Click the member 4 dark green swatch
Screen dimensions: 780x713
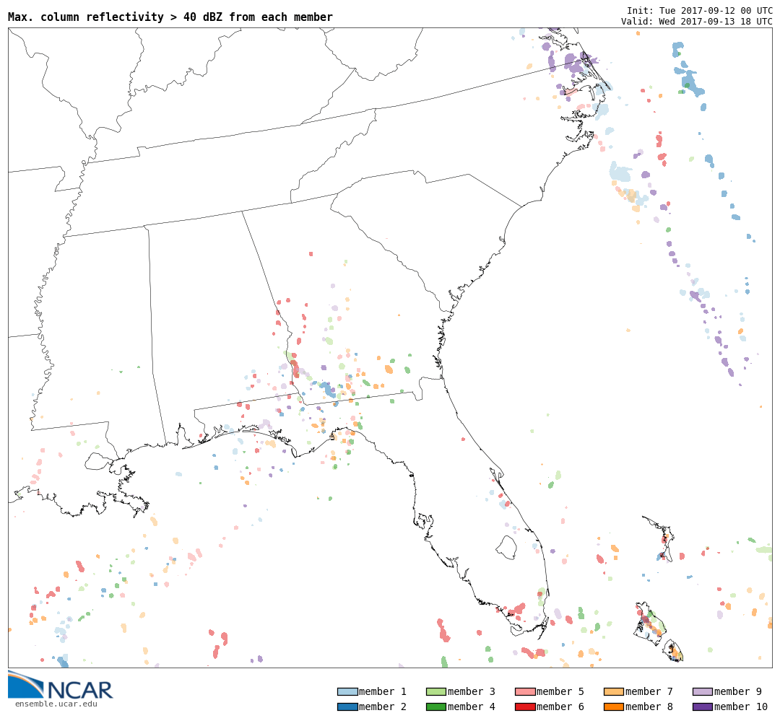click(x=436, y=707)
